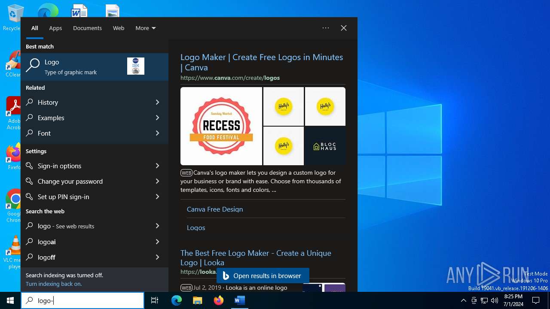The image size is (550, 309).
Task: Open the Canva Free Design link
Action: click(x=215, y=209)
